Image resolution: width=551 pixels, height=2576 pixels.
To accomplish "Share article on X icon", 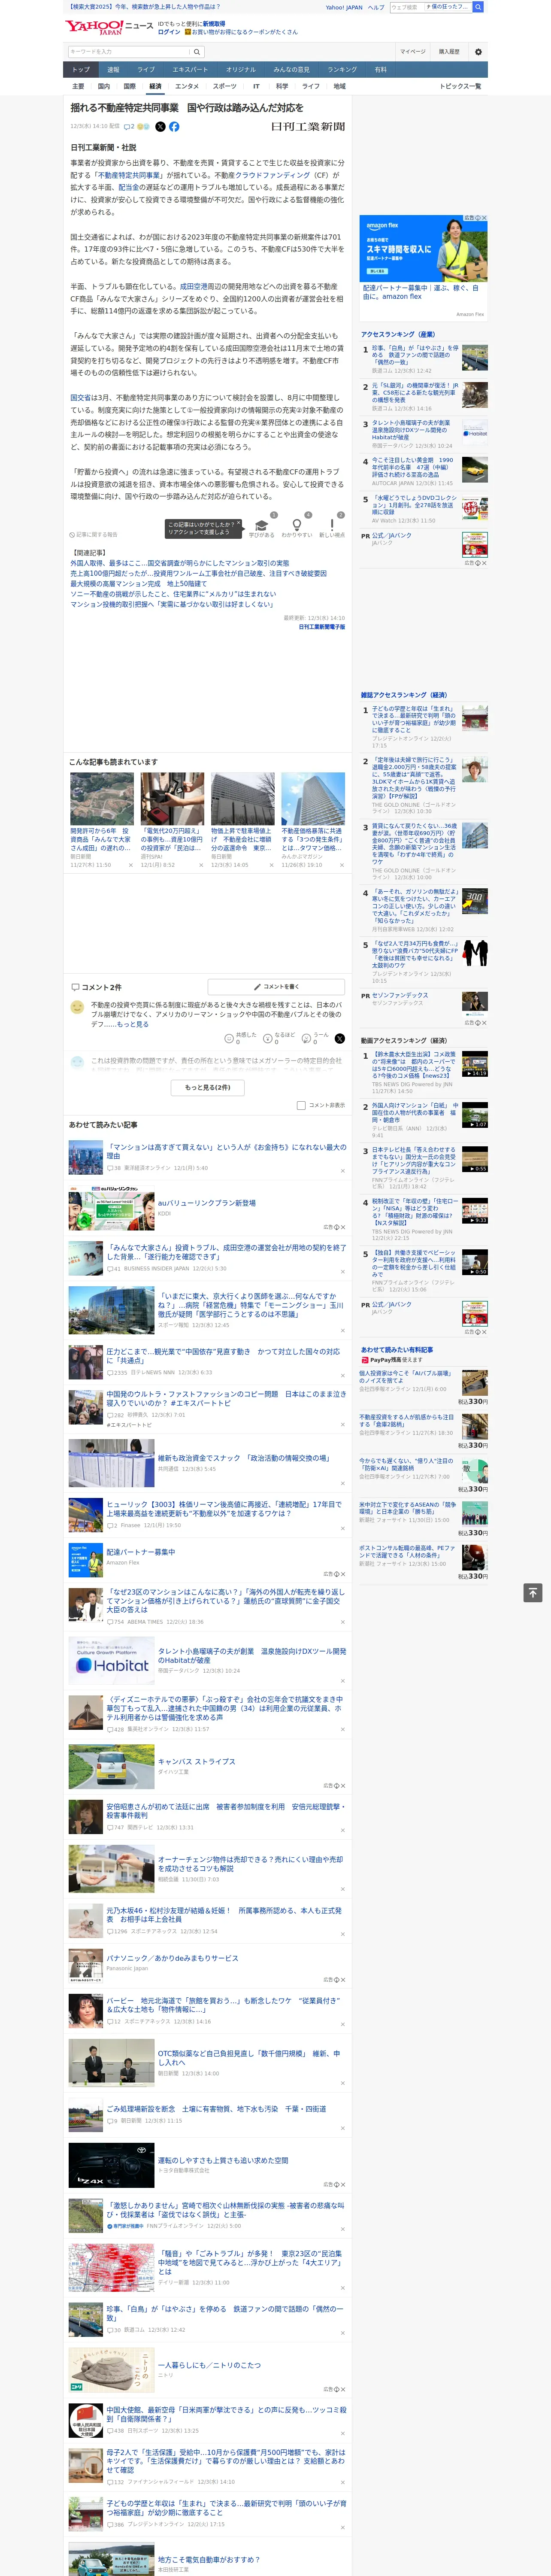I will click(160, 127).
